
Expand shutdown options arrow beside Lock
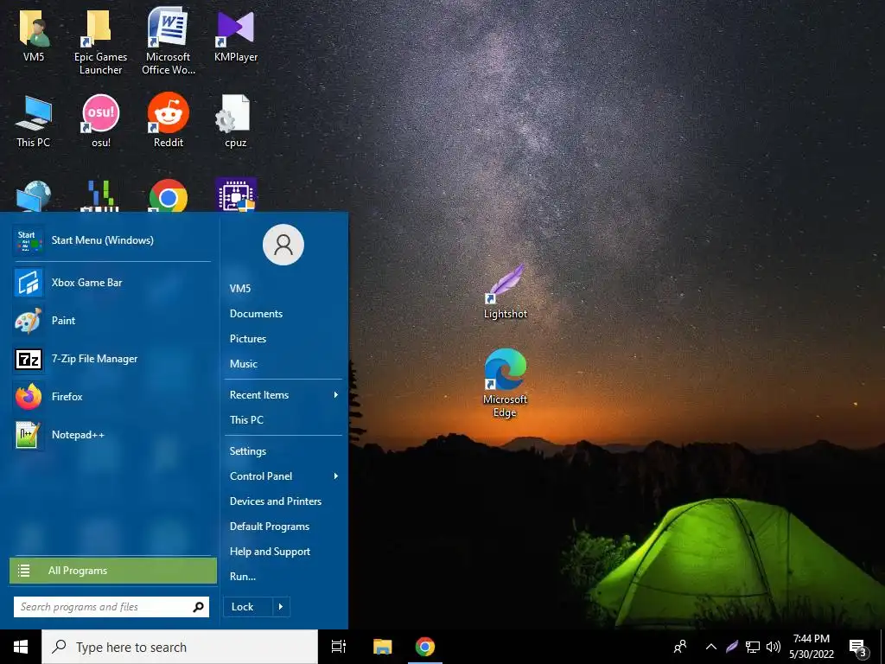(x=281, y=607)
